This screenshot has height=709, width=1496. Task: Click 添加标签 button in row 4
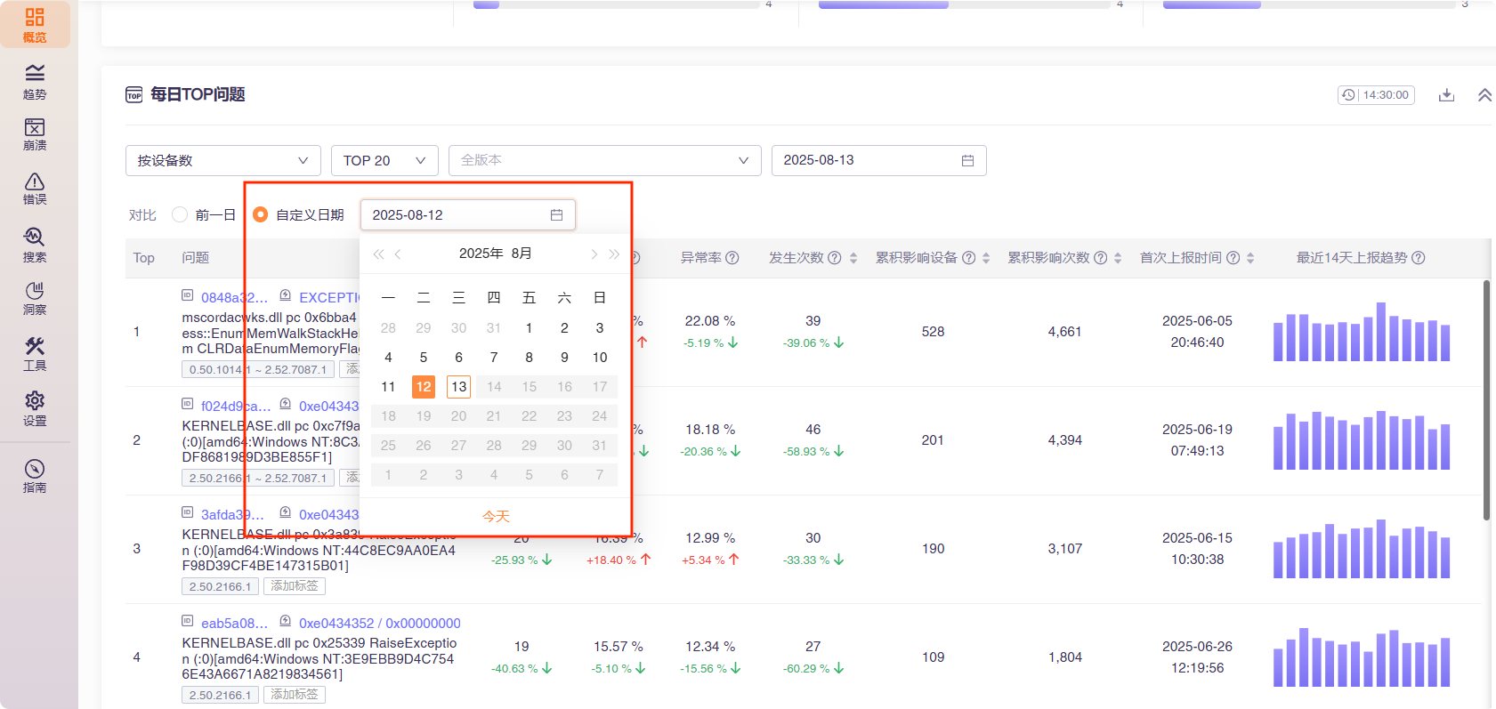click(295, 695)
